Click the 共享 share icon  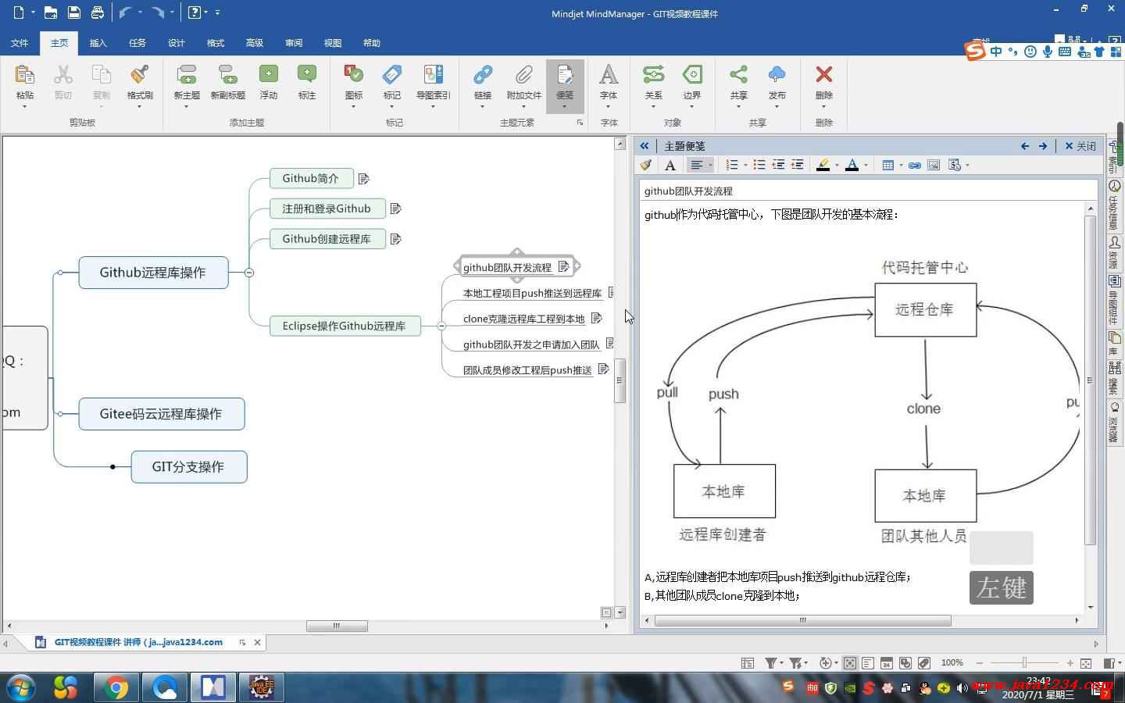(738, 74)
